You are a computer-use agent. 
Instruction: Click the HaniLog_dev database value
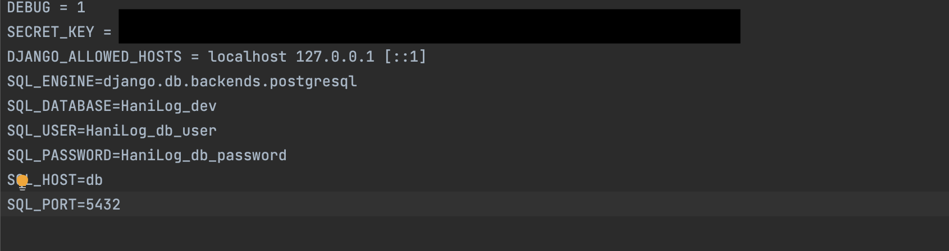(168, 106)
